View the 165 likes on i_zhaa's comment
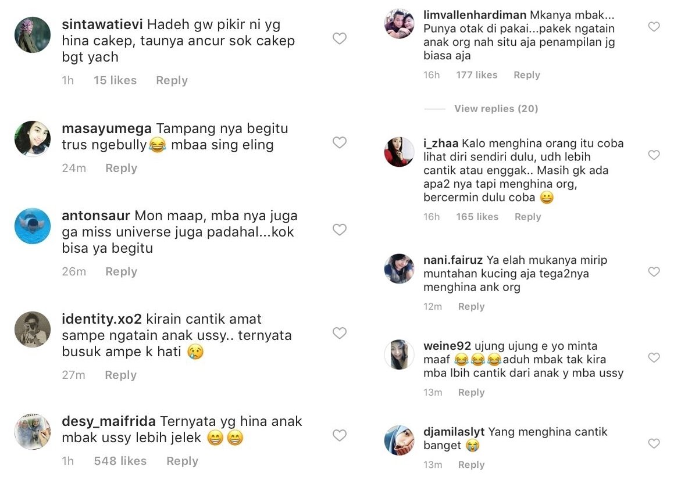The image size is (681, 480). [x=477, y=217]
